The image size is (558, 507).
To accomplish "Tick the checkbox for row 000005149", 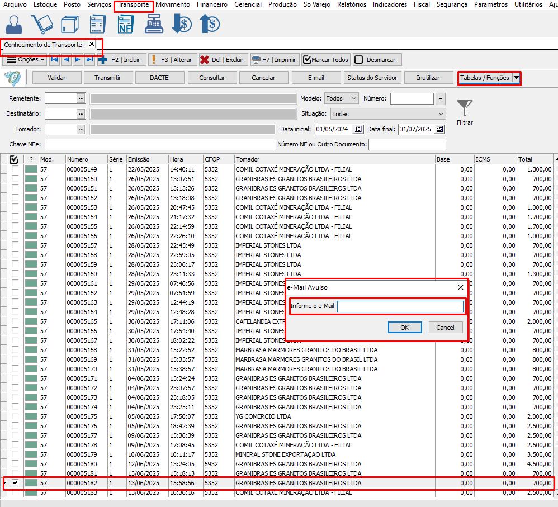I will 15,169.
